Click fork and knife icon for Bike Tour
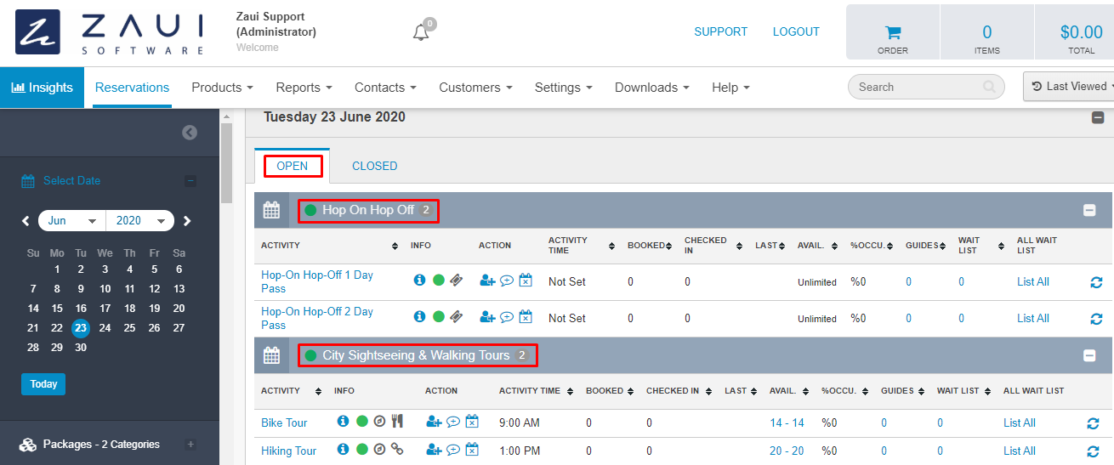The width and height of the screenshot is (1114, 465). 396,421
